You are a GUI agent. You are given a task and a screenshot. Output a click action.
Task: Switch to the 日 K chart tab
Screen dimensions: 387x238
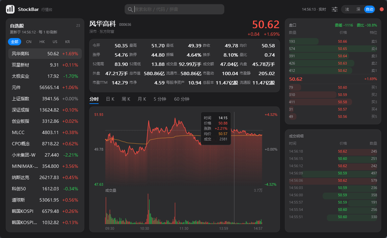110,99
